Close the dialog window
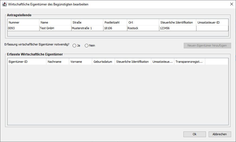This screenshot has width=236, height=142. coord(231,4)
